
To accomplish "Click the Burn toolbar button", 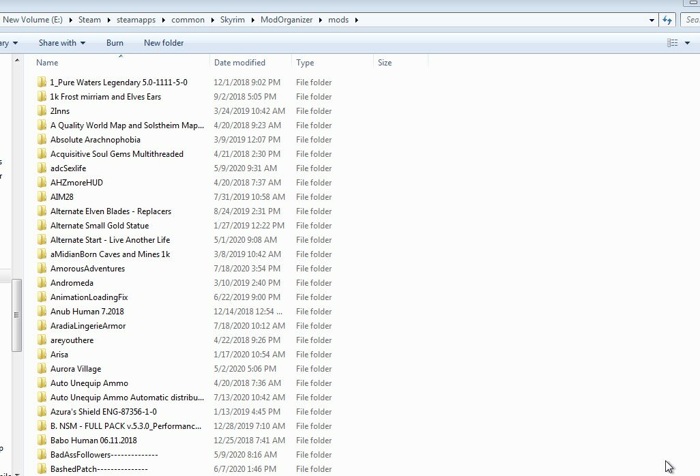I will click(x=115, y=43).
